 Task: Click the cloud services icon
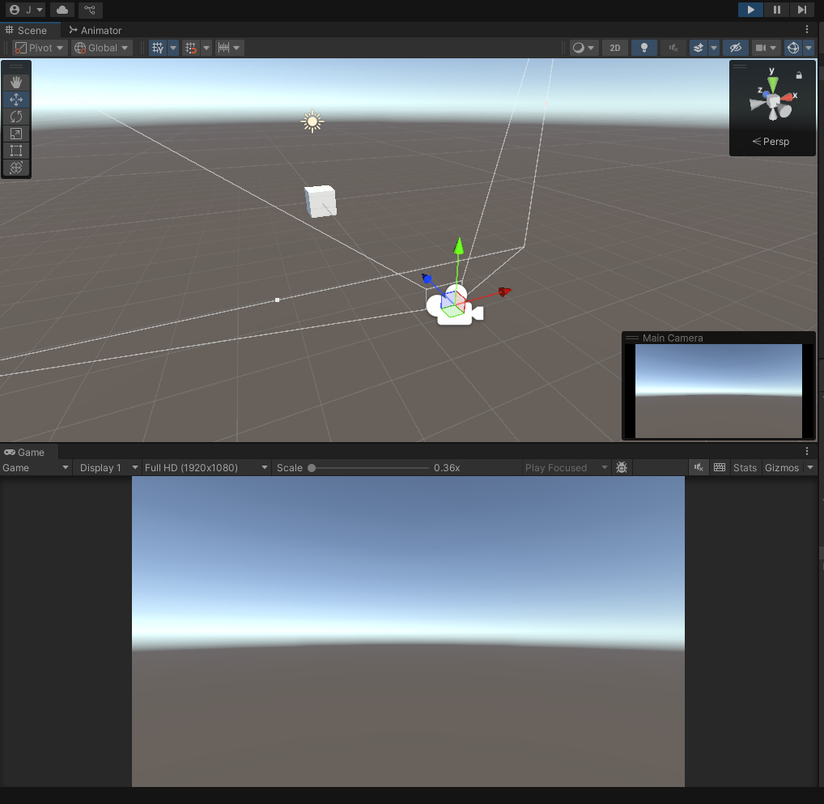(61, 10)
